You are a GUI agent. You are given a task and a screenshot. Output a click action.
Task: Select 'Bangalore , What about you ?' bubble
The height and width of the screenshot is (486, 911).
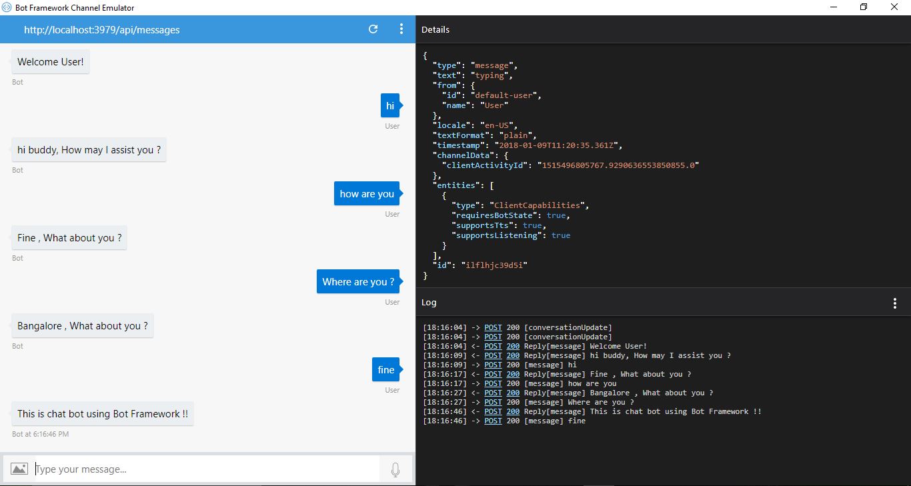pos(83,326)
